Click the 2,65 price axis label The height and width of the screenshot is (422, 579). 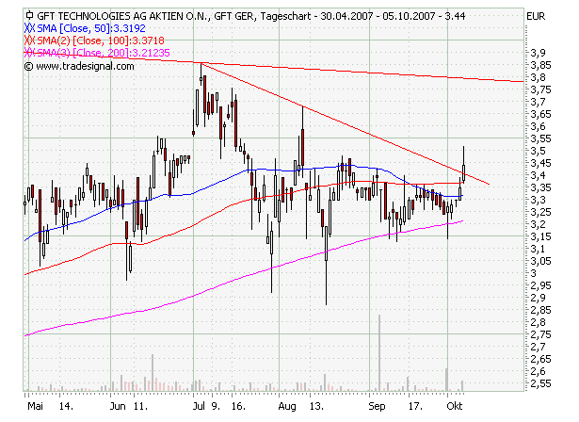[x=540, y=359]
